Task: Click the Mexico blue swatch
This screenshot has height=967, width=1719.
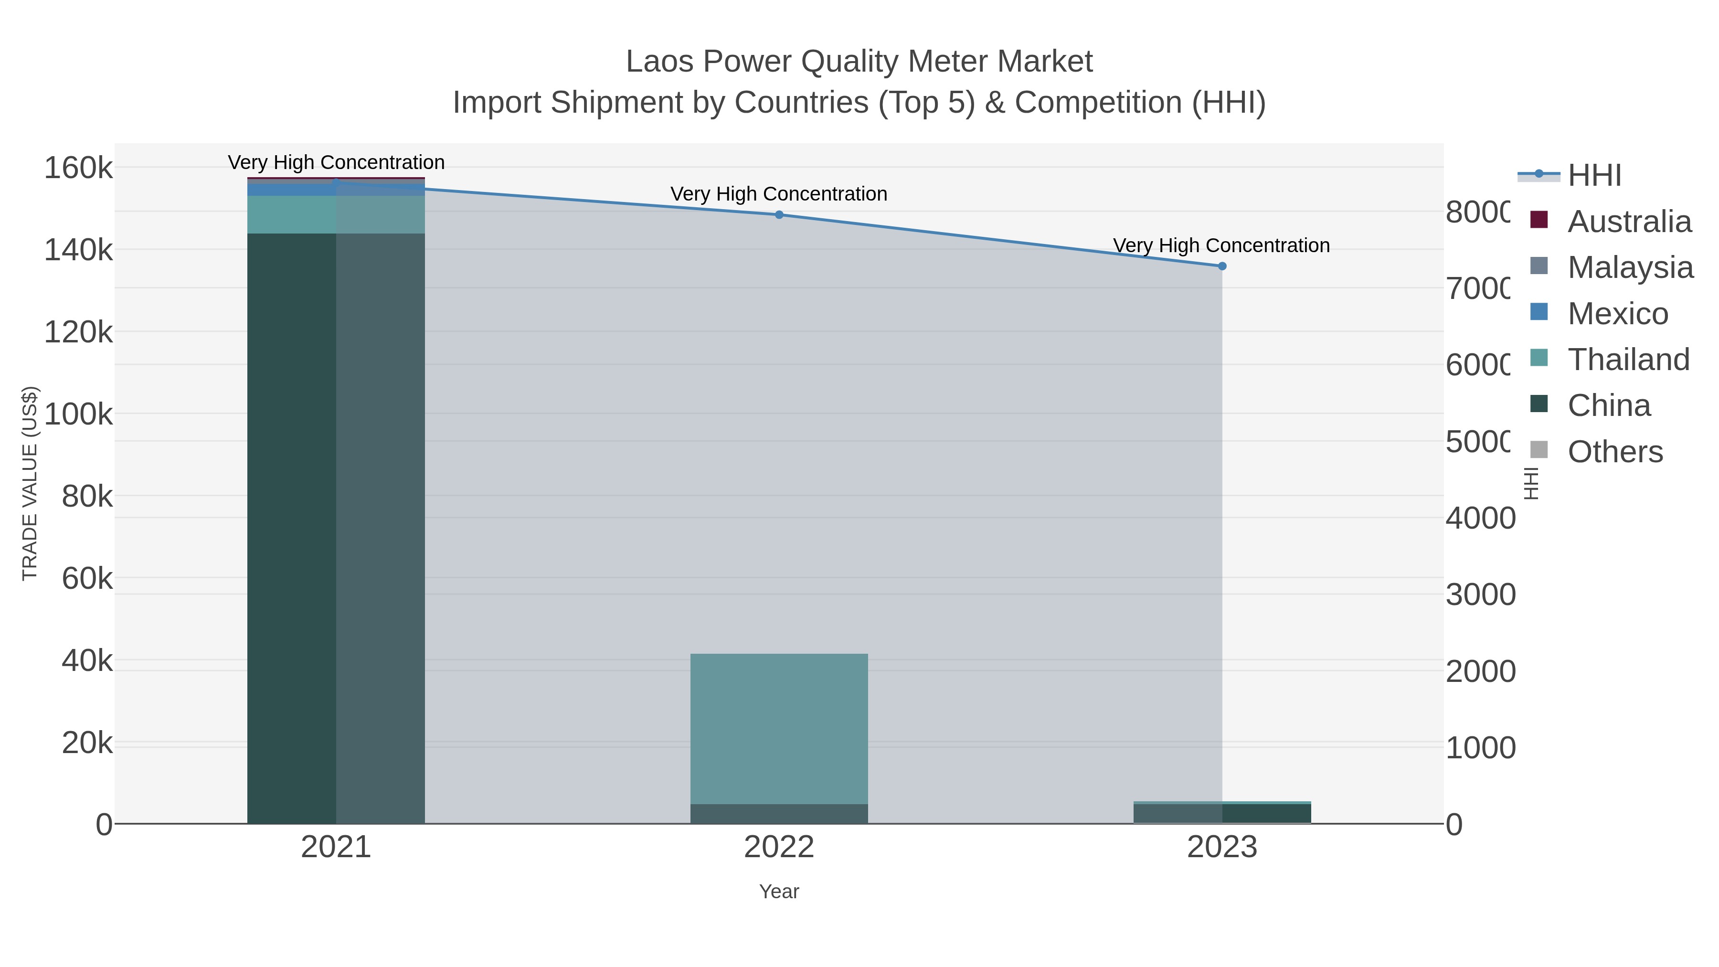Action: pos(1539,311)
